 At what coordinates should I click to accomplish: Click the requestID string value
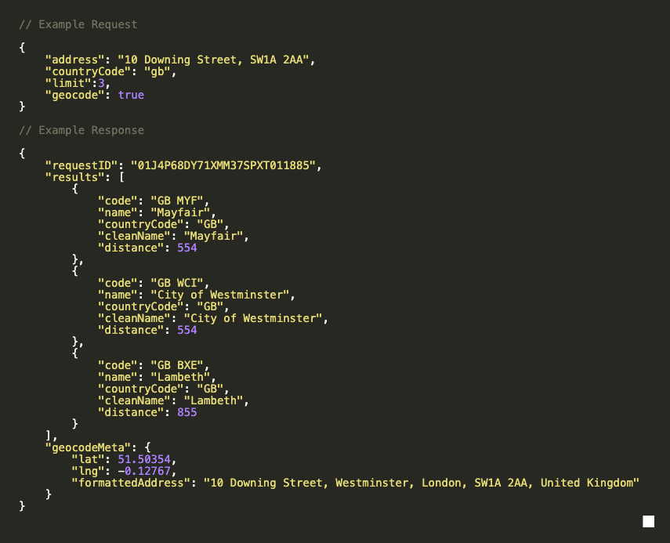[226, 165]
